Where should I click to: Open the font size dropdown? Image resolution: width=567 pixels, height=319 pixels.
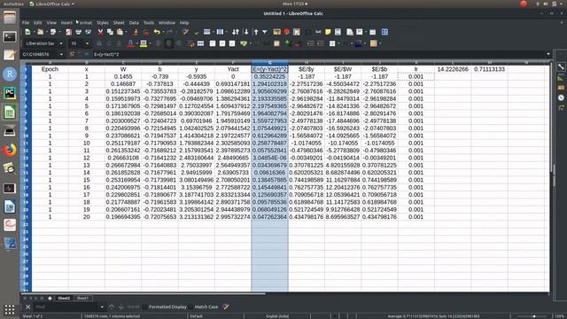87,43
